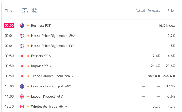
Task: Click Canada flag next to Wholesale Trade MM
Action: [x=22, y=107]
